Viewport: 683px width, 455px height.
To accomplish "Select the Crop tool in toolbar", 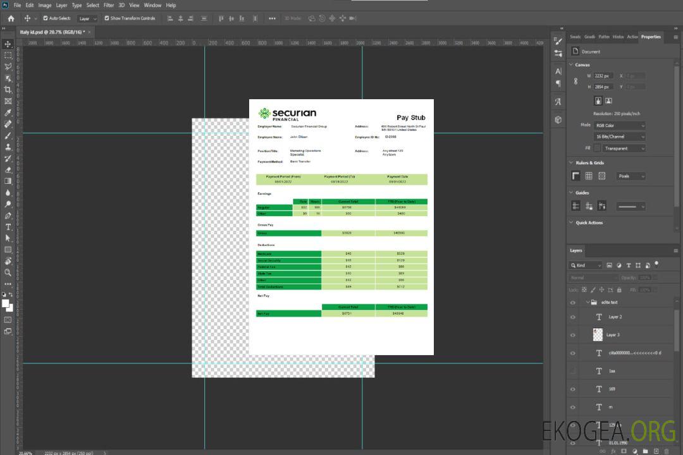I will point(8,90).
